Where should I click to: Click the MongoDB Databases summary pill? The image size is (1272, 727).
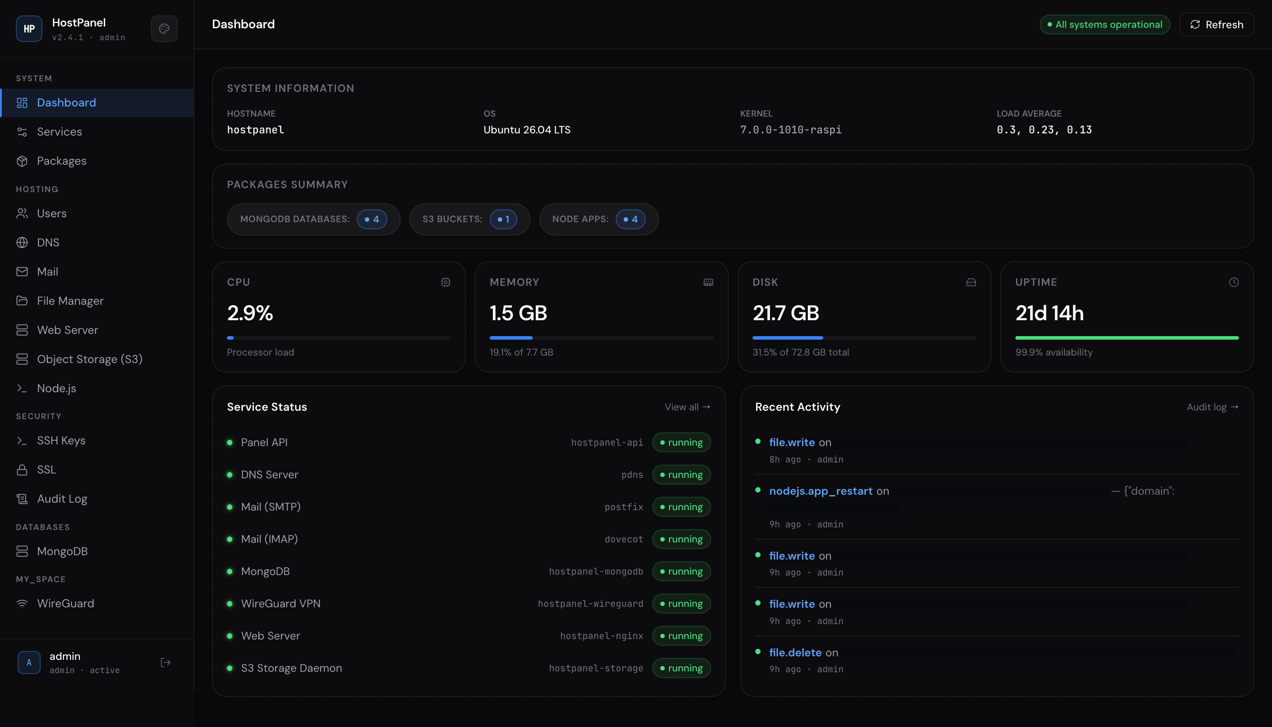[314, 219]
